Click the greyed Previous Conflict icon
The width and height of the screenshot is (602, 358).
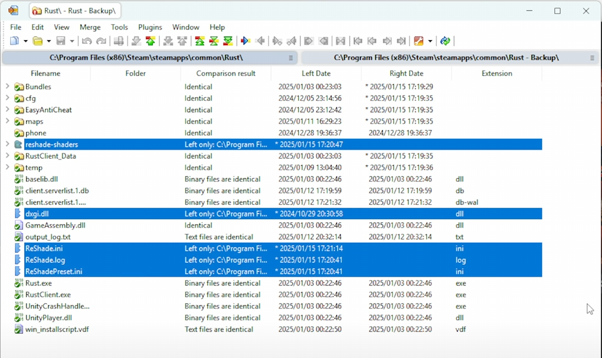(x=182, y=41)
